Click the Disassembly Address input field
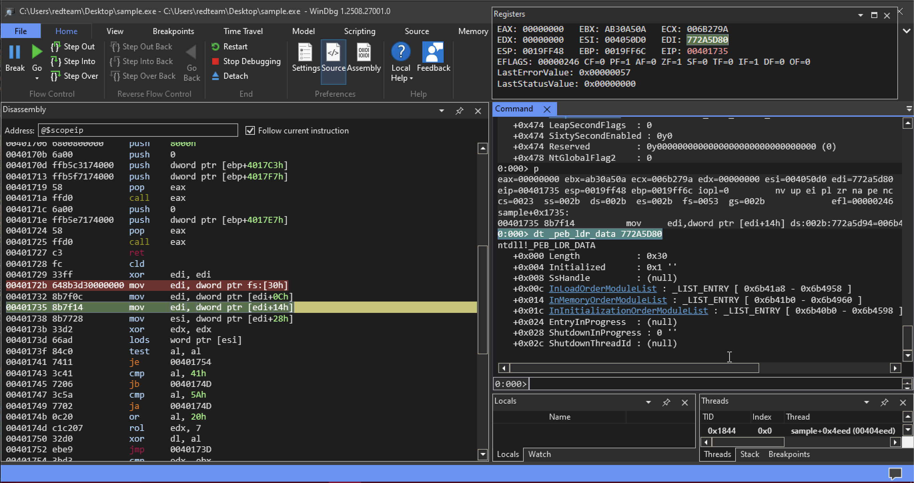This screenshot has width=914, height=483. (x=138, y=130)
